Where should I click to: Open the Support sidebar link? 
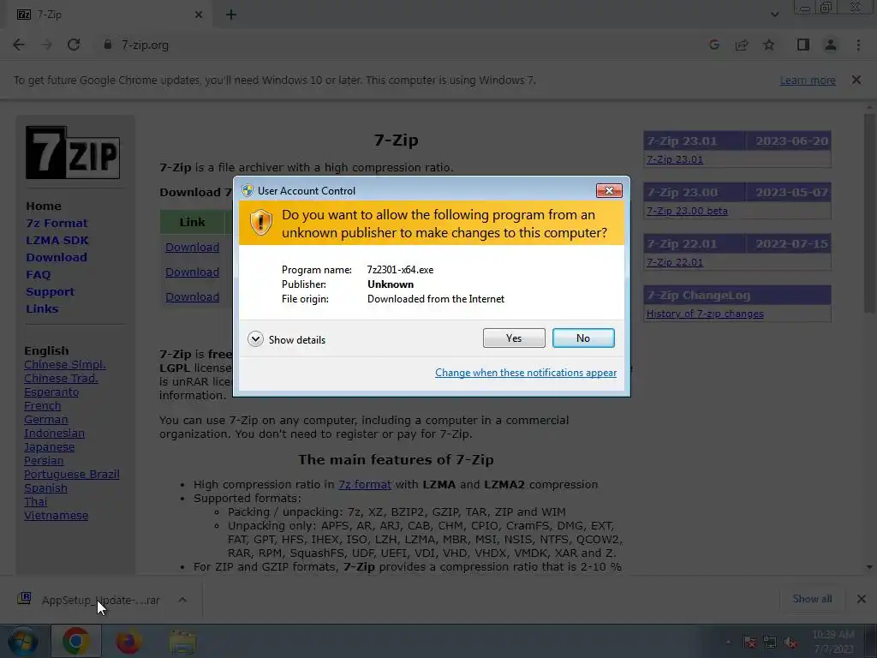click(50, 291)
